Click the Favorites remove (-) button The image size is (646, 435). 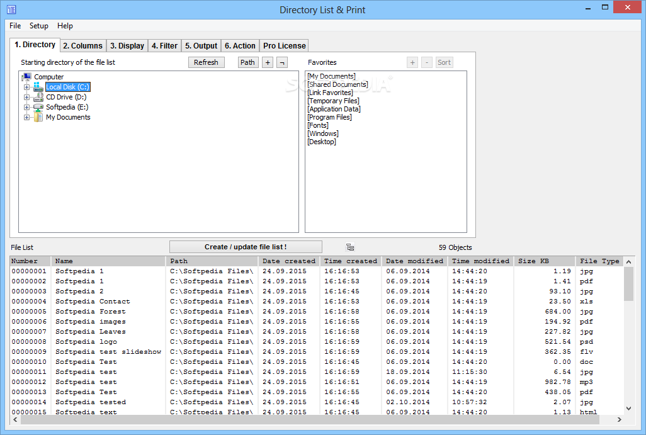click(427, 62)
